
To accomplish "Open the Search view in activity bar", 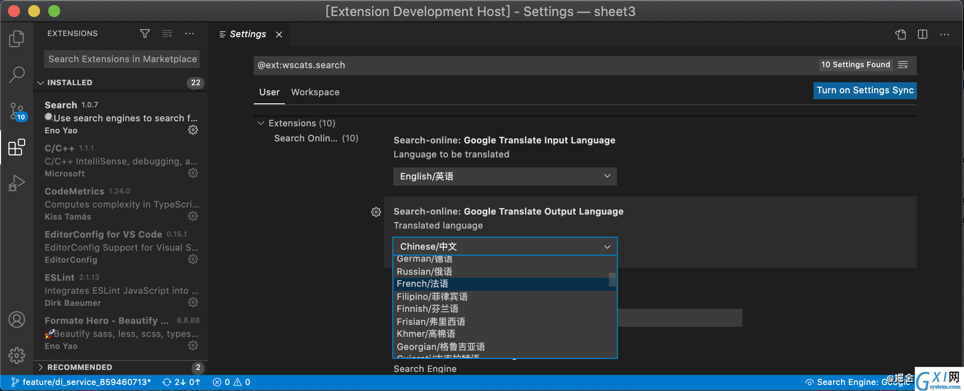I will (x=17, y=75).
